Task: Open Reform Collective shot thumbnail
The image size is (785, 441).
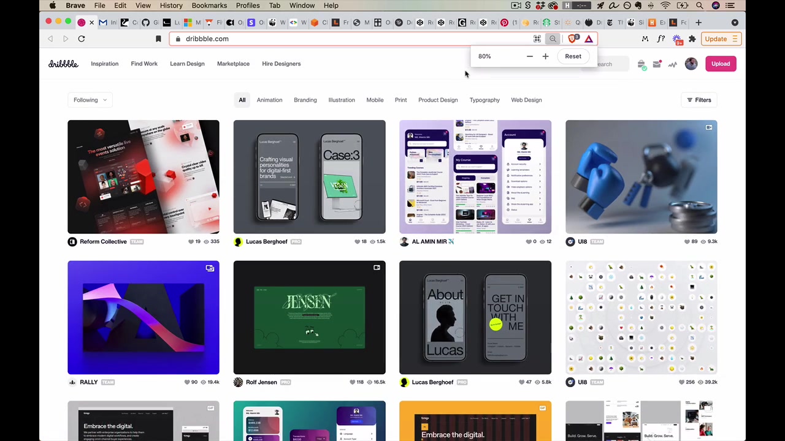Action: pyautogui.click(x=144, y=177)
